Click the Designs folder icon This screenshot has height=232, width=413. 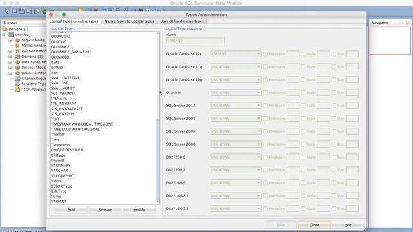[5, 29]
